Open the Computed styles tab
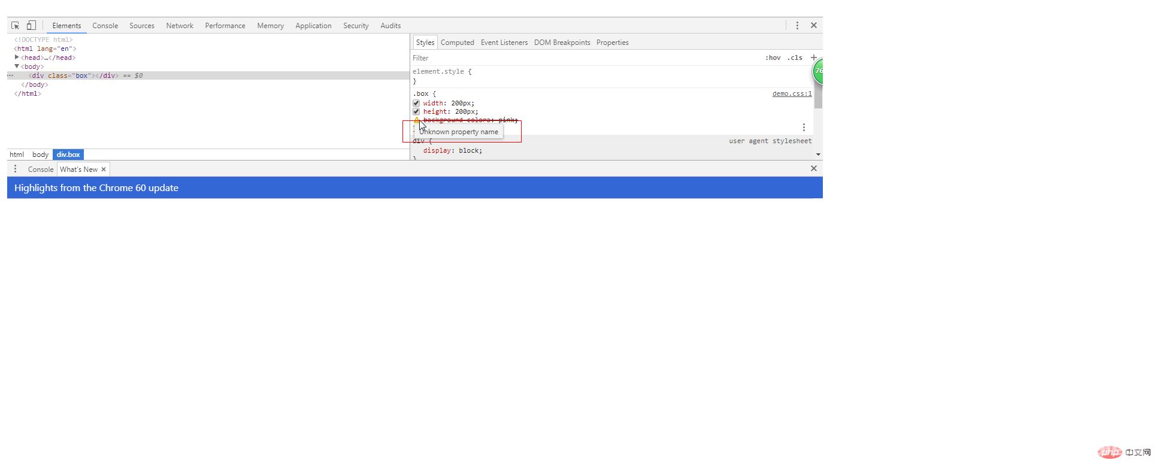This screenshot has width=1157, height=472. point(457,43)
